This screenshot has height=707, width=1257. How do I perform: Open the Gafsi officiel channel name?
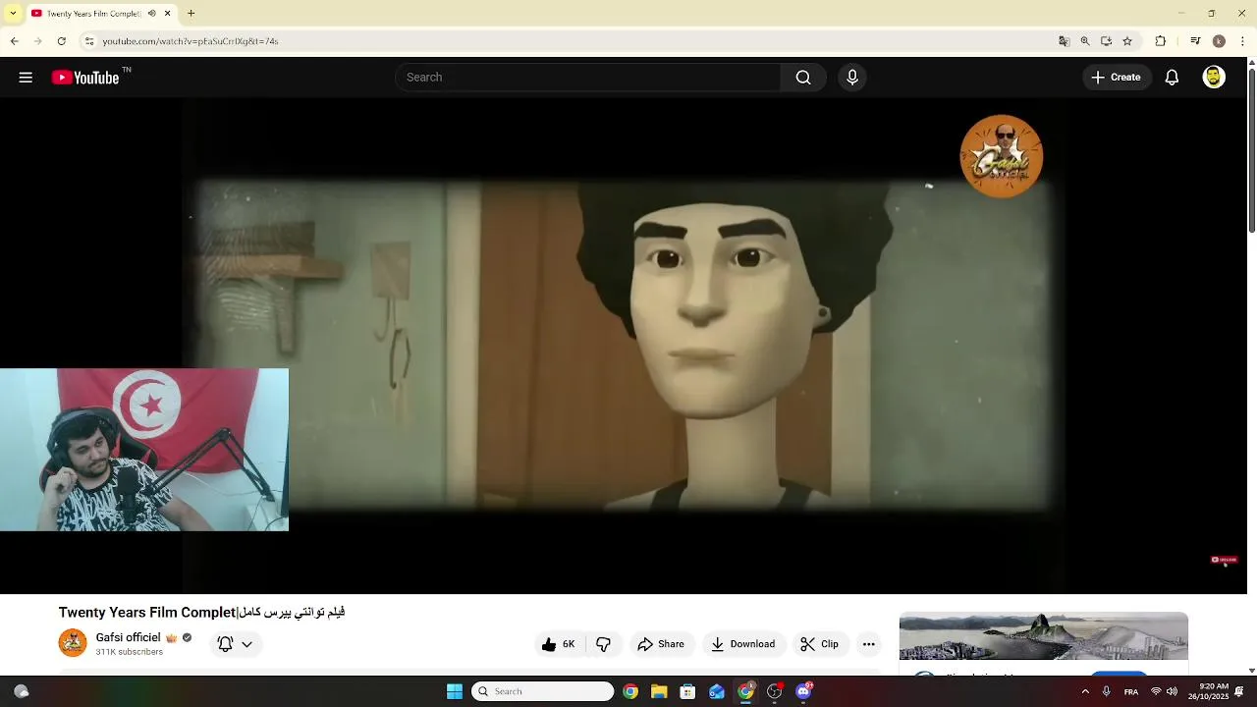click(128, 637)
